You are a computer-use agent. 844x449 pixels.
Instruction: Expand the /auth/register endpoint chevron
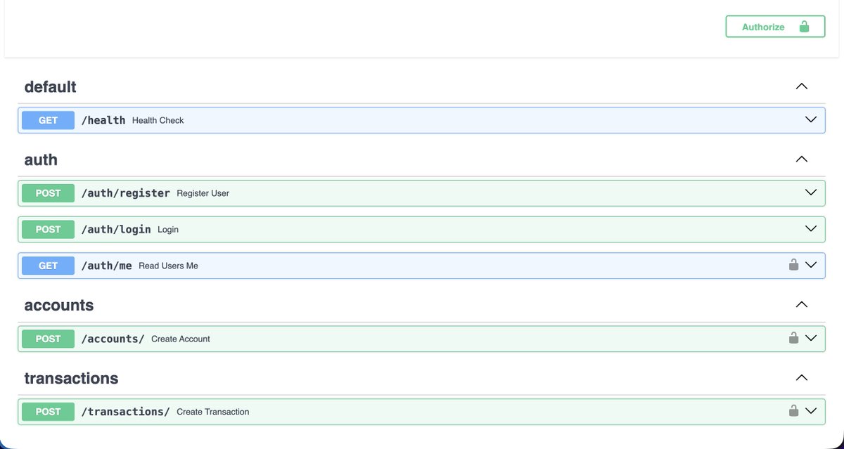(x=811, y=192)
